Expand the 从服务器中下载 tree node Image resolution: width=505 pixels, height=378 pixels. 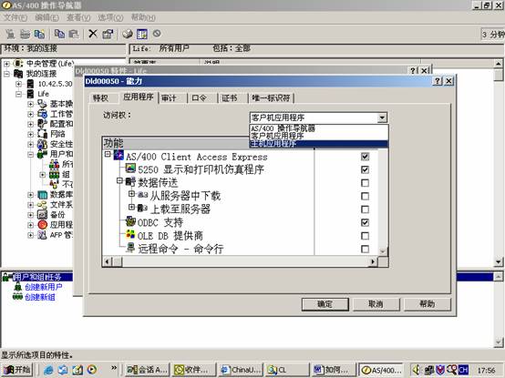point(131,194)
